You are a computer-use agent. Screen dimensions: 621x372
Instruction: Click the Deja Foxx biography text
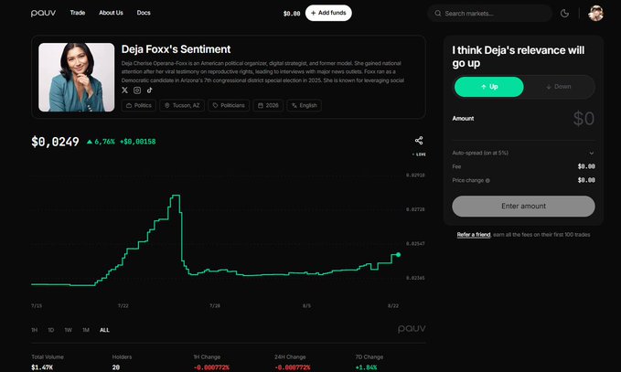[262, 71]
